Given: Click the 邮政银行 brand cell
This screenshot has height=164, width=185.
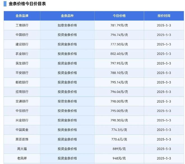Looking at the screenshot, I should pyautogui.click(x=22, y=82).
